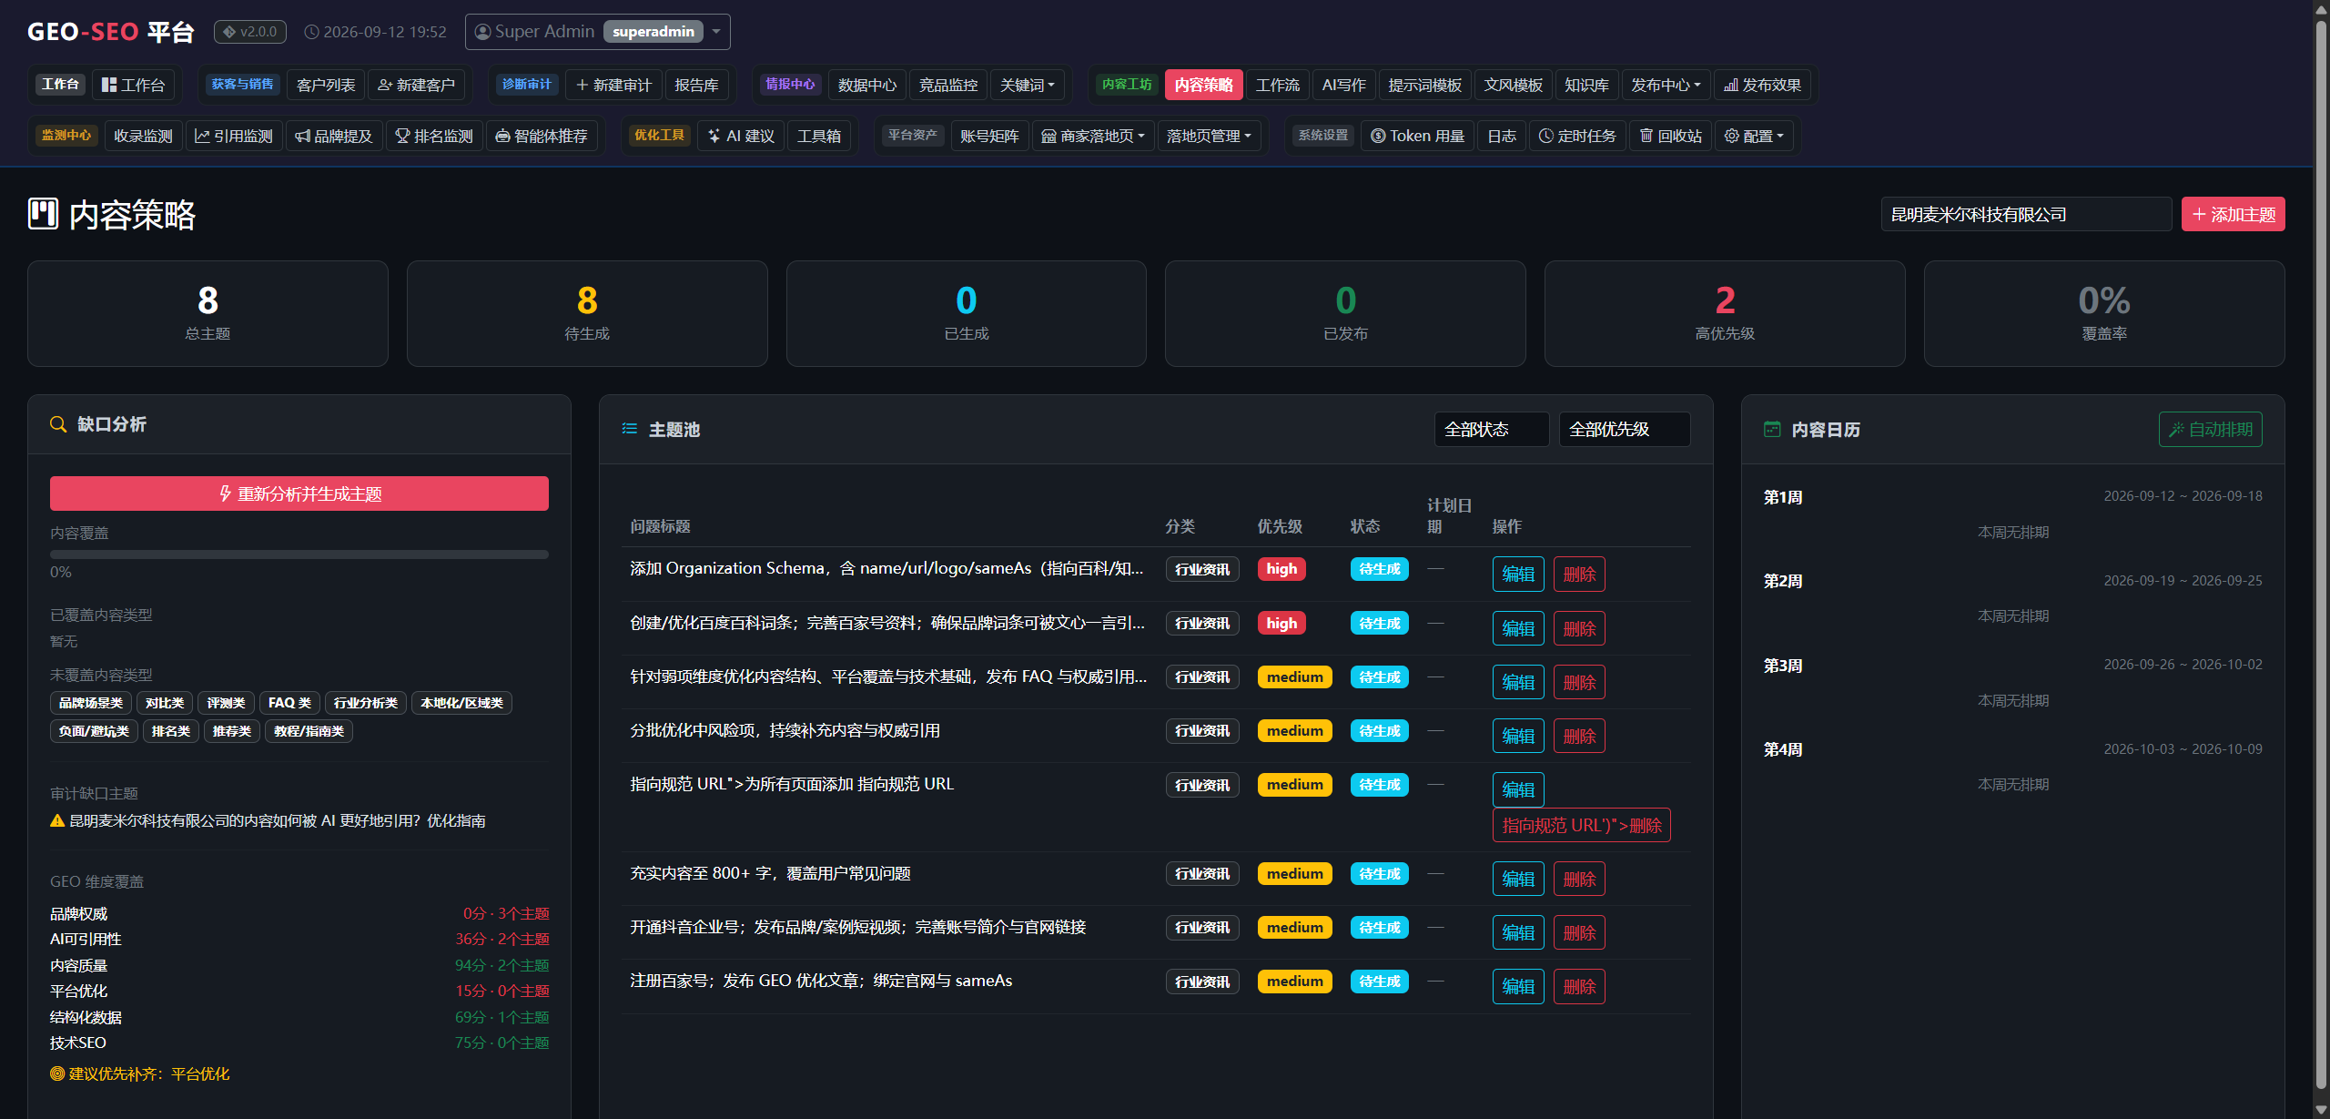Viewport: 2330px width, 1119px height.
Task: Open 品牌提及 megaphone item
Action: tap(334, 136)
